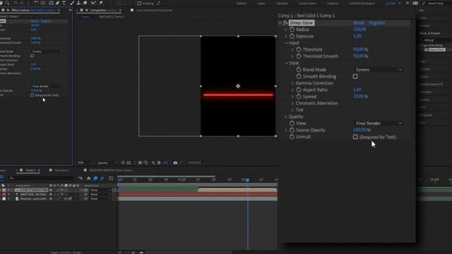
Task: Collapse the Input group
Action: tap(286, 43)
